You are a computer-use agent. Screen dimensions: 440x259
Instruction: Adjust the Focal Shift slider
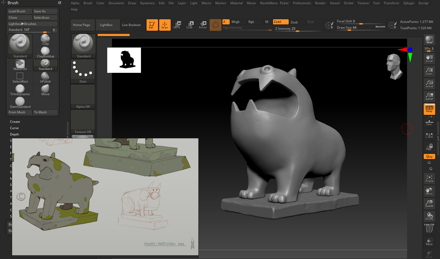(361, 21)
